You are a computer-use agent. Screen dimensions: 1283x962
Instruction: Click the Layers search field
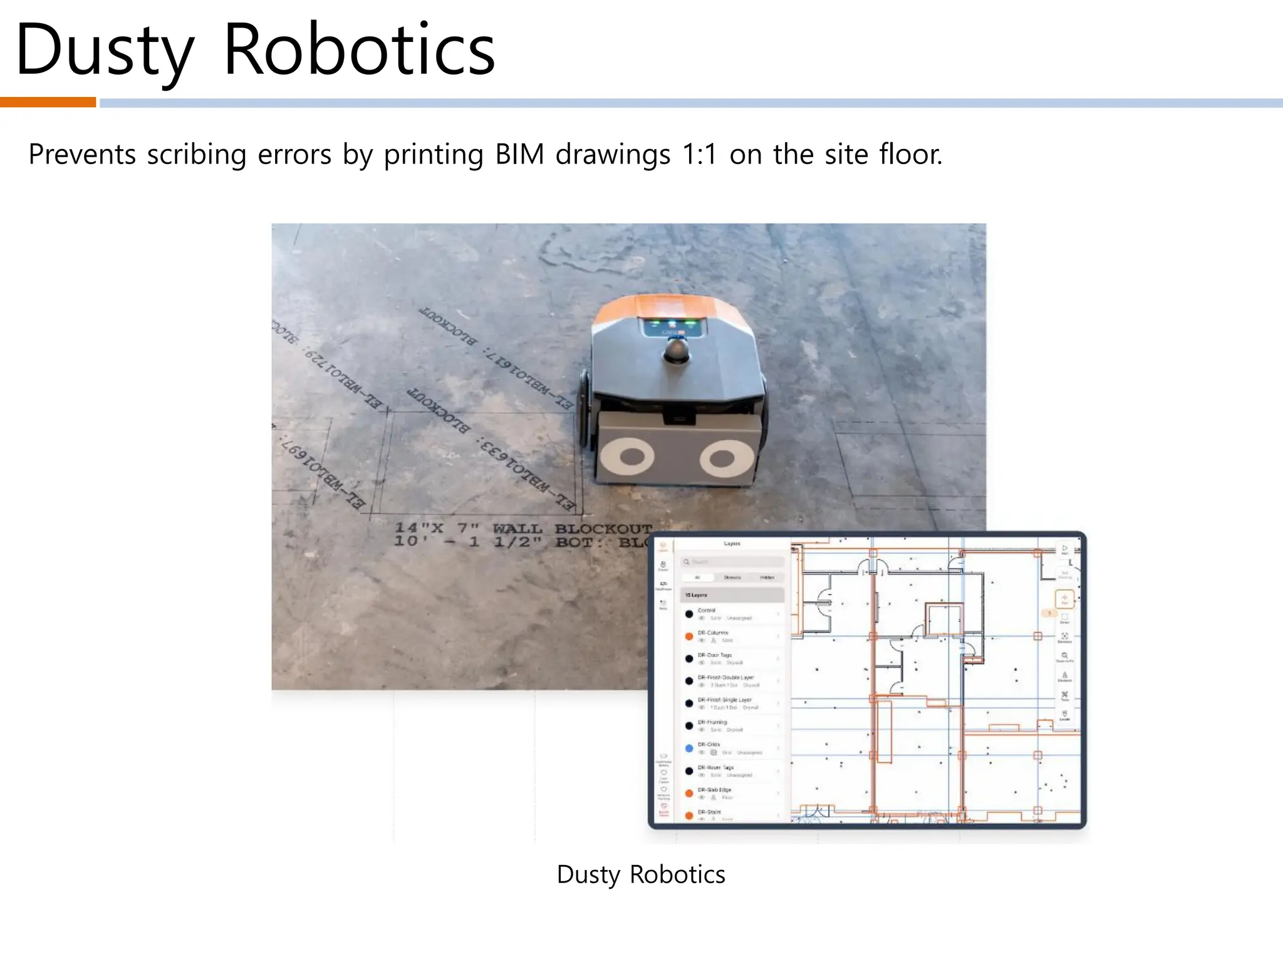pyautogui.click(x=732, y=562)
